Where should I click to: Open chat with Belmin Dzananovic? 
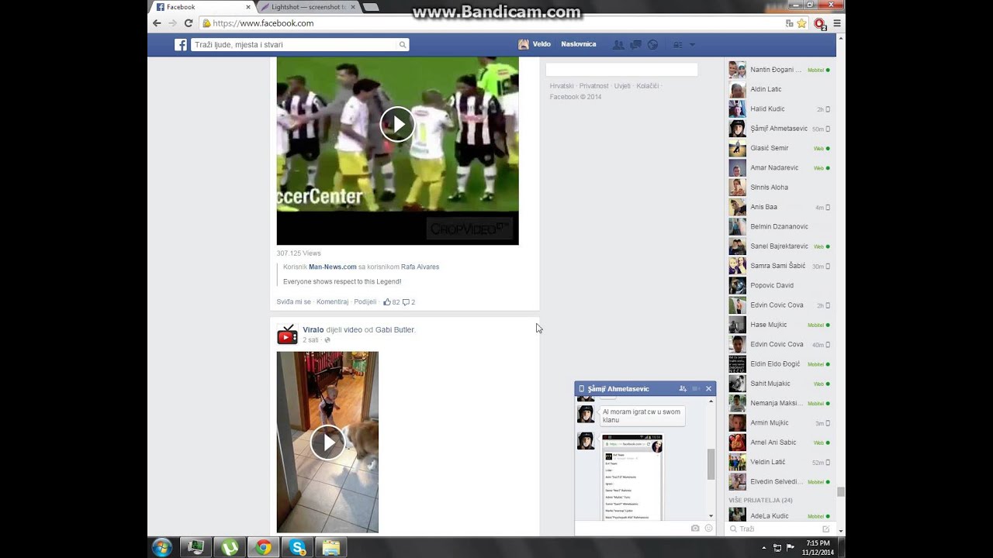tap(780, 226)
